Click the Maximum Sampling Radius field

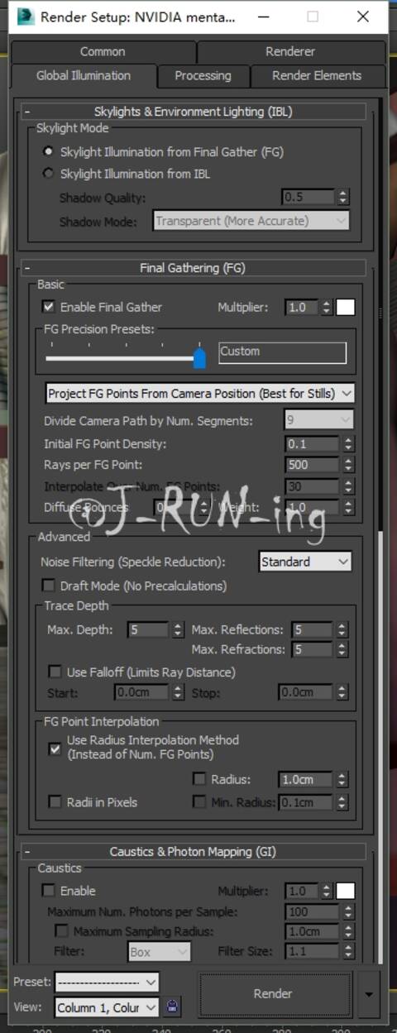[x=313, y=931]
